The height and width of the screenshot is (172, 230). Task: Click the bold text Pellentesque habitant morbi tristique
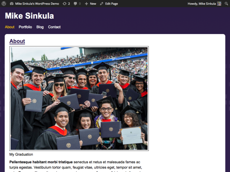point(41,162)
